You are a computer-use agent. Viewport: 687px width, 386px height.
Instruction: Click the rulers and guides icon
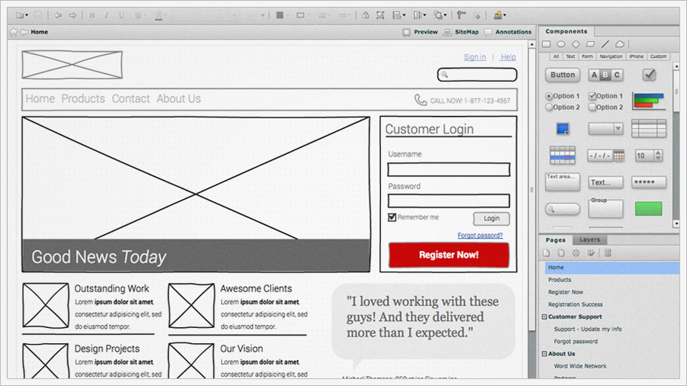point(461,15)
